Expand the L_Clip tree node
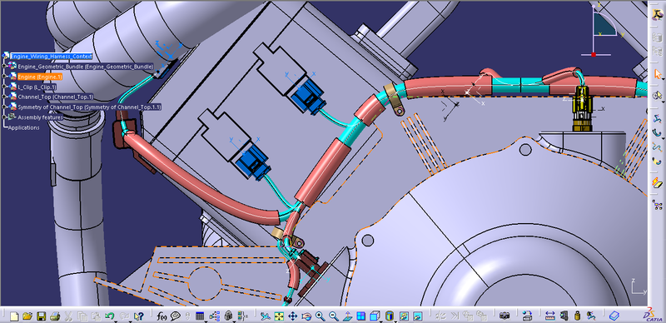The image size is (666, 323). coord(4,87)
